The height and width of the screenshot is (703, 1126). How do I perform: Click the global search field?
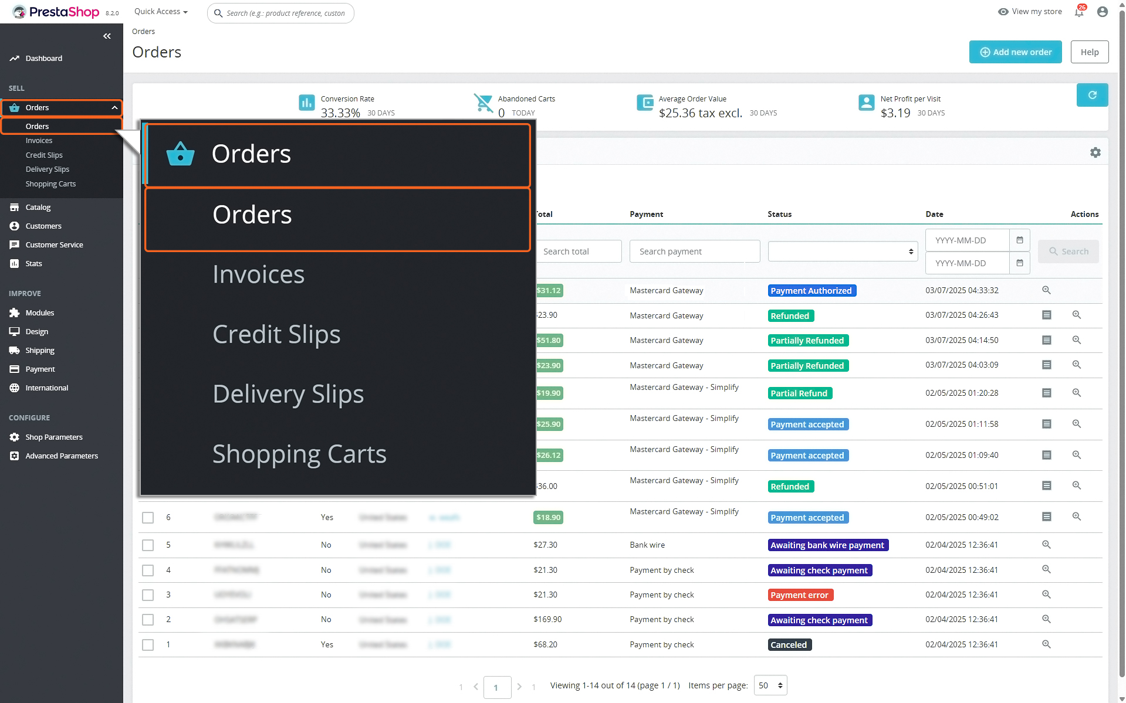click(x=280, y=13)
